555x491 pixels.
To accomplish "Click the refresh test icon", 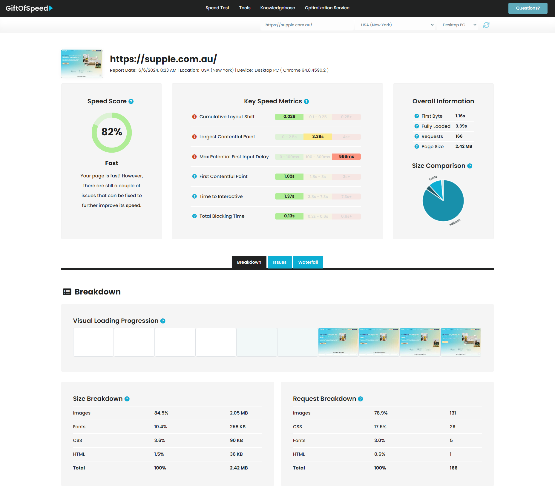I will coord(486,25).
